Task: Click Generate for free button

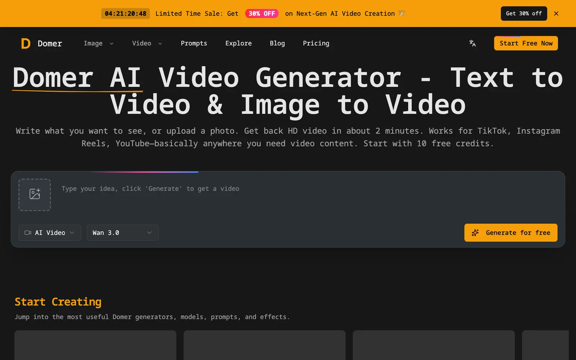Action: 511,233
